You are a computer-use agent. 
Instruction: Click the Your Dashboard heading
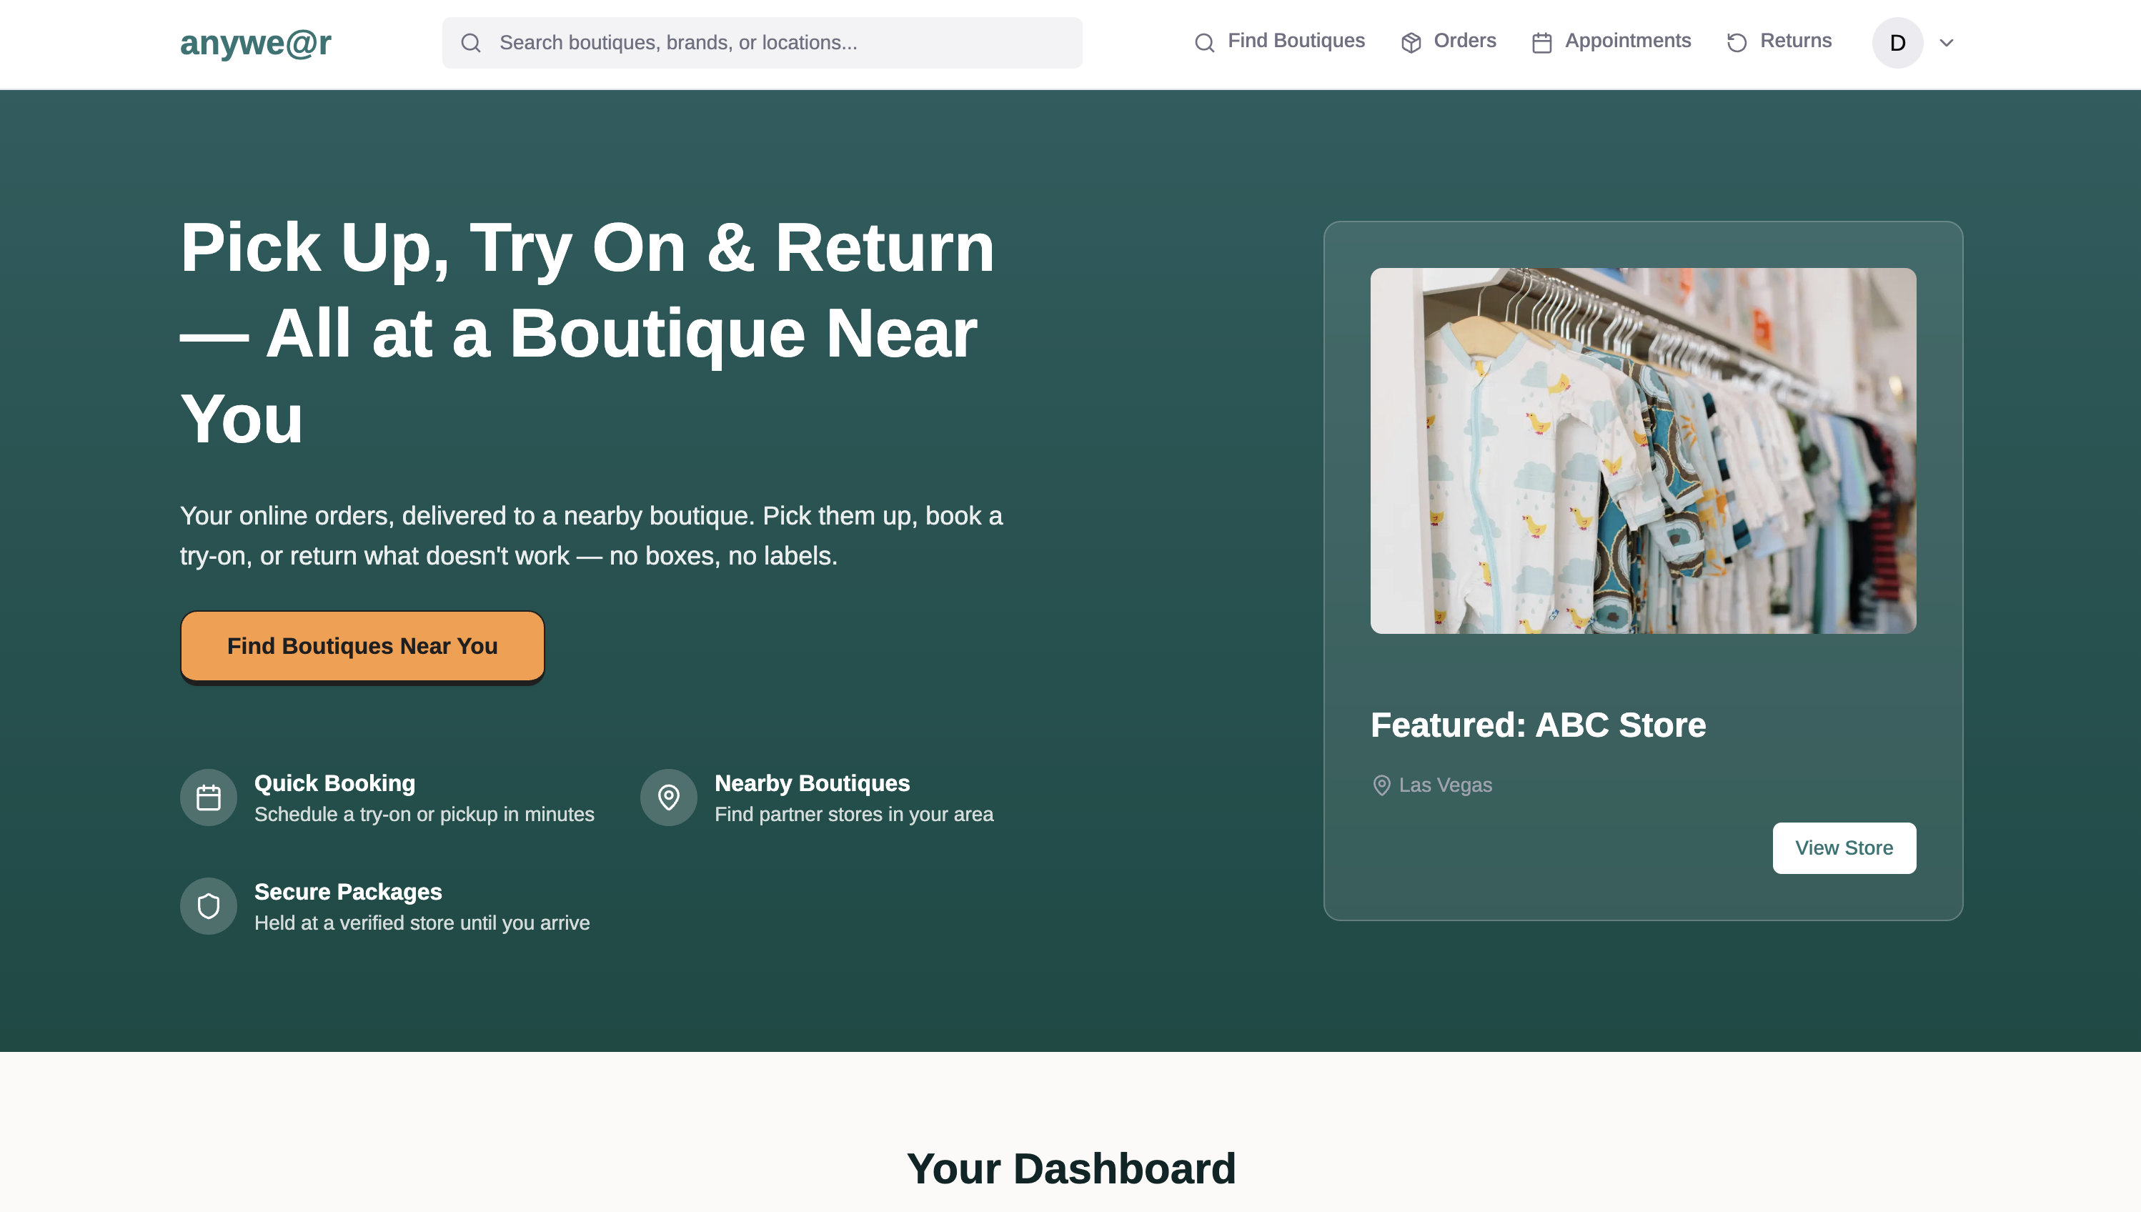click(x=1070, y=1168)
